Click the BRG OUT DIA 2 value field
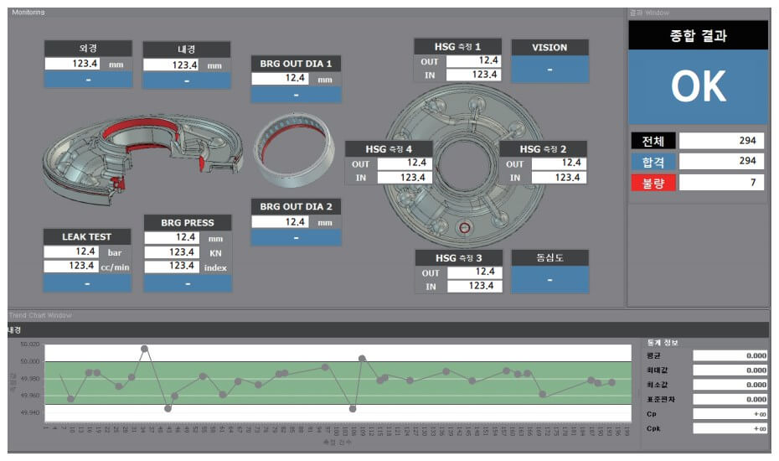The width and height of the screenshot is (779, 461). 280,221
